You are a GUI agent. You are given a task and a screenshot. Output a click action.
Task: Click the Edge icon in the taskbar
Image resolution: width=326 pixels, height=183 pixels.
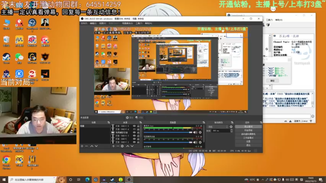(x=87, y=179)
